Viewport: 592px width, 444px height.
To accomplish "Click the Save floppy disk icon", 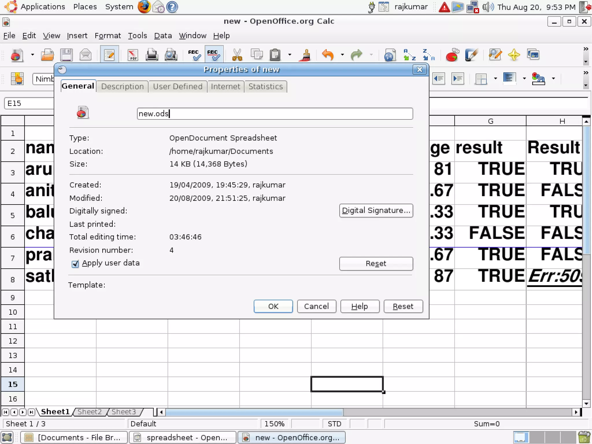I will [66, 55].
